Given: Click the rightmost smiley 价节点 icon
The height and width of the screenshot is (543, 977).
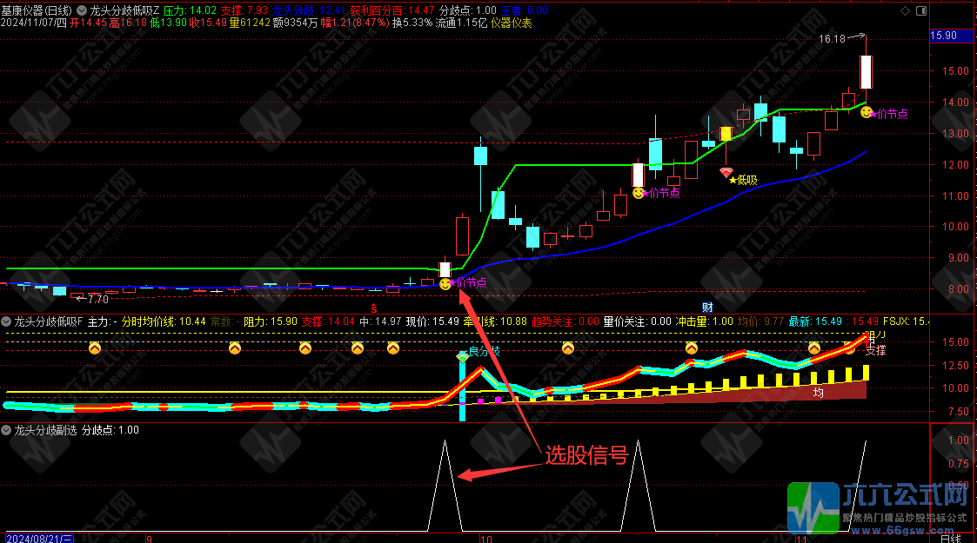Looking at the screenshot, I should coord(867,113).
